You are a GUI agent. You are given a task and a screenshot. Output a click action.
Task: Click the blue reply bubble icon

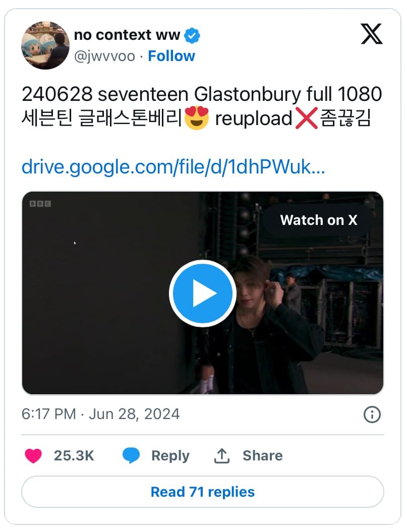tap(131, 456)
